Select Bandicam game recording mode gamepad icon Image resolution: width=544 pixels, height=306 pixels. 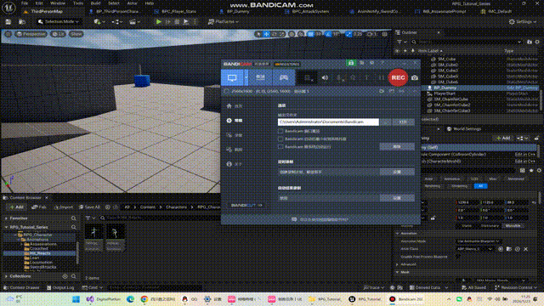click(284, 77)
